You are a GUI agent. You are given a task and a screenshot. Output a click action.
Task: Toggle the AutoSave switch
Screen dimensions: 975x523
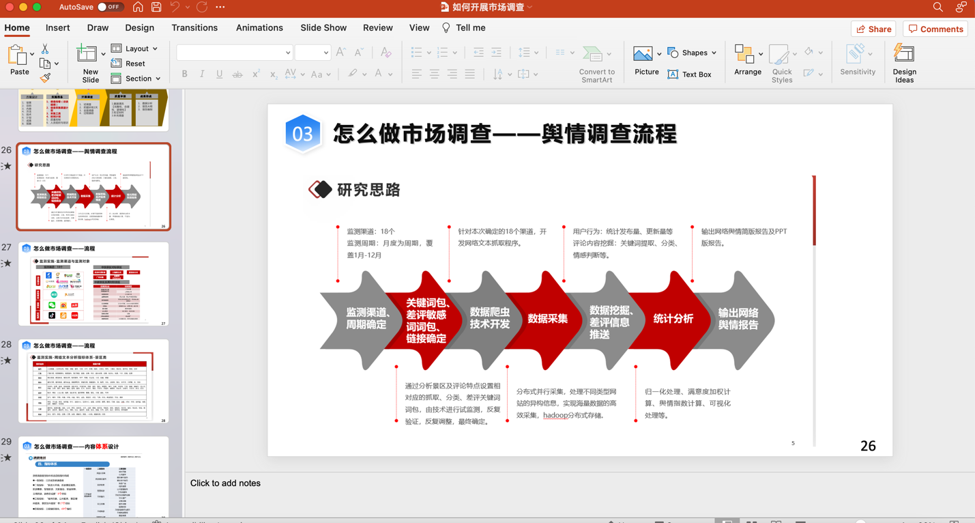tap(109, 7)
